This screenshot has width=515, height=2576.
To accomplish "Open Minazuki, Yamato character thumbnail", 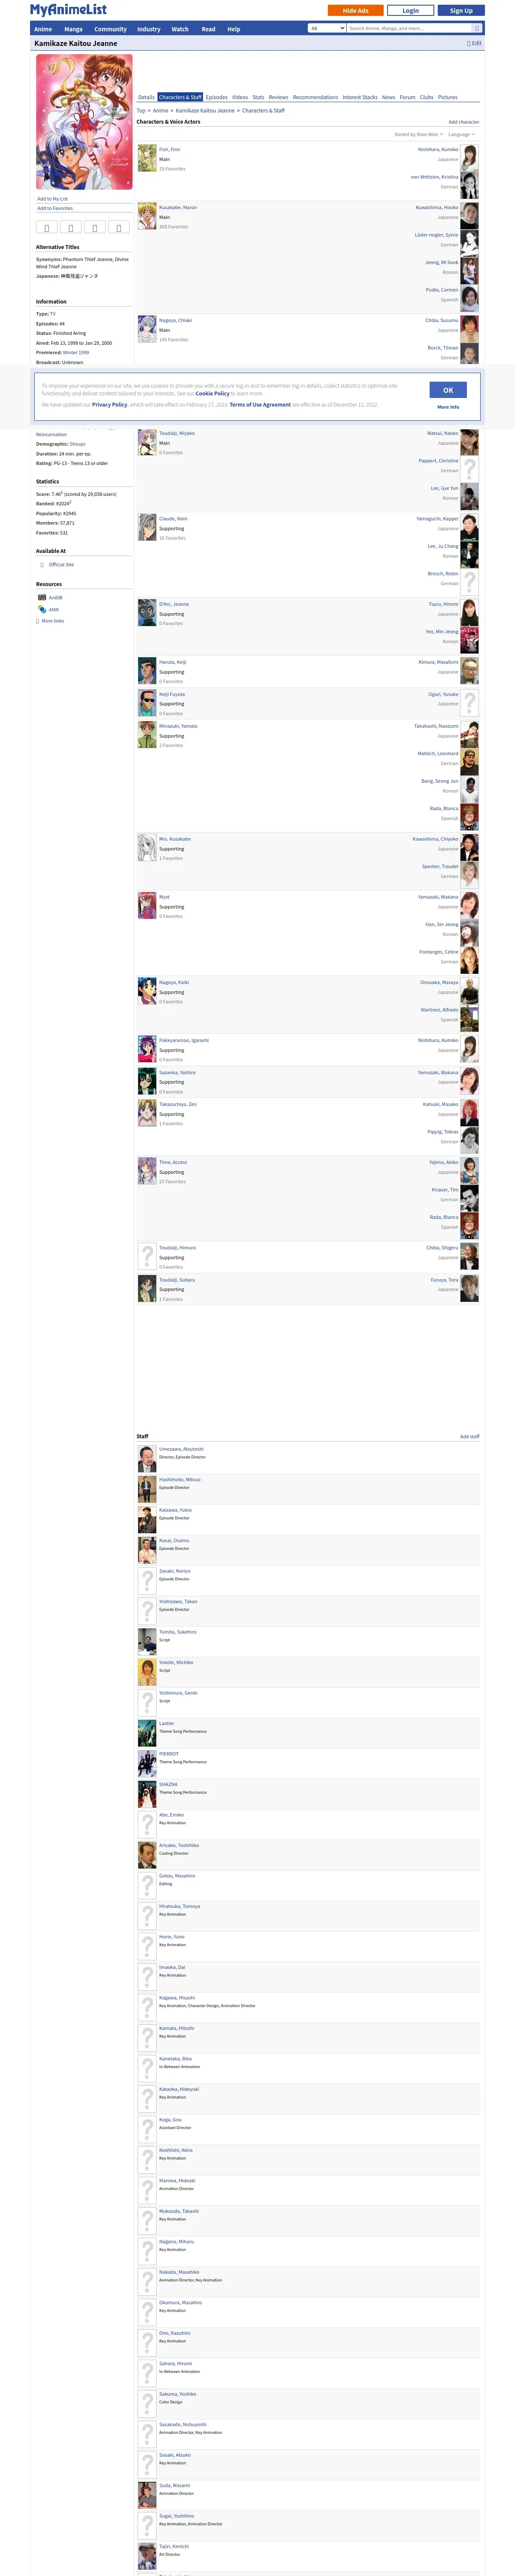I will click(x=147, y=735).
